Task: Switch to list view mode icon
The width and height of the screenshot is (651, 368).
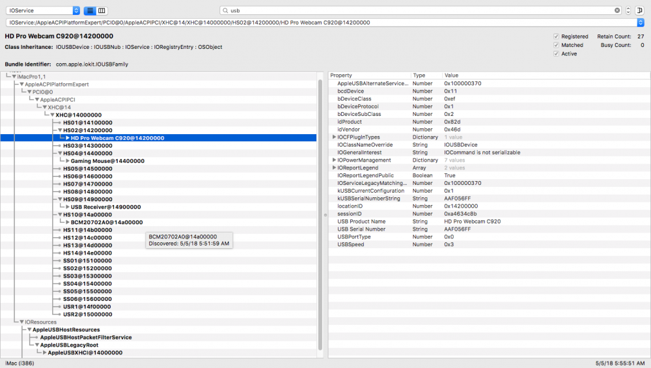Action: pyautogui.click(x=90, y=10)
